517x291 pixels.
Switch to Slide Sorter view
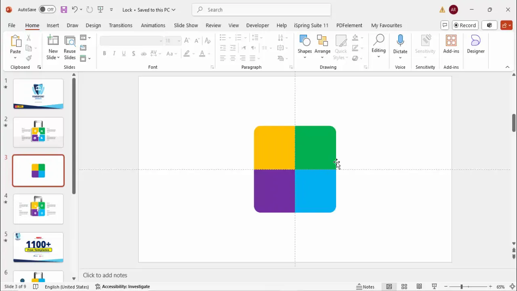404,287
